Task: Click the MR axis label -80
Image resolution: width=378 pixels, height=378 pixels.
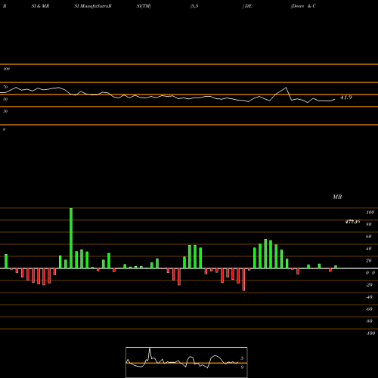Action: click(369, 321)
